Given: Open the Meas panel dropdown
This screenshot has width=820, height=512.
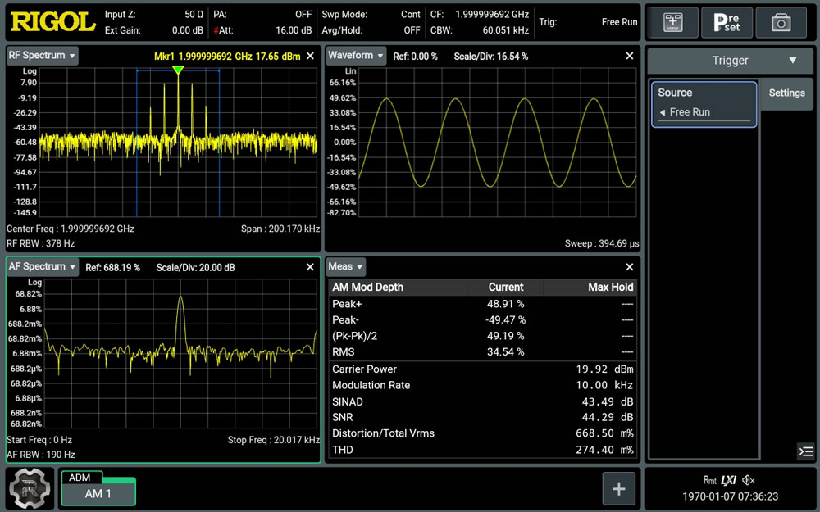Looking at the screenshot, I should (346, 266).
